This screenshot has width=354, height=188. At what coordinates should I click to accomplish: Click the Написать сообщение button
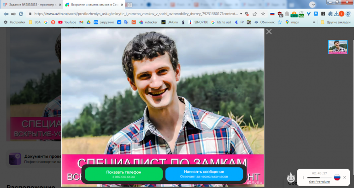[x=204, y=174]
